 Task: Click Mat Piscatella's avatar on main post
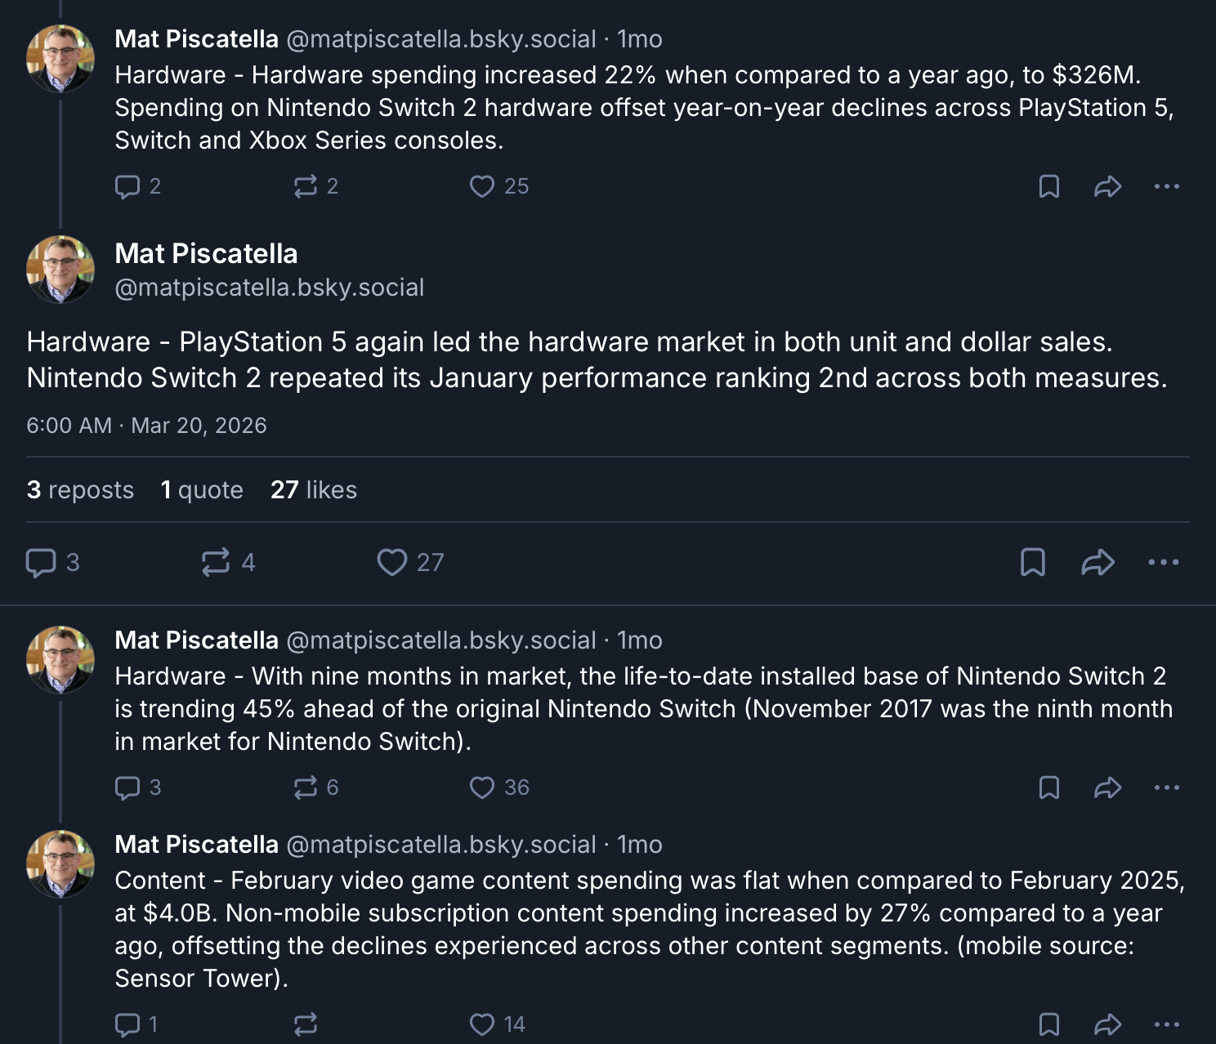[60, 270]
